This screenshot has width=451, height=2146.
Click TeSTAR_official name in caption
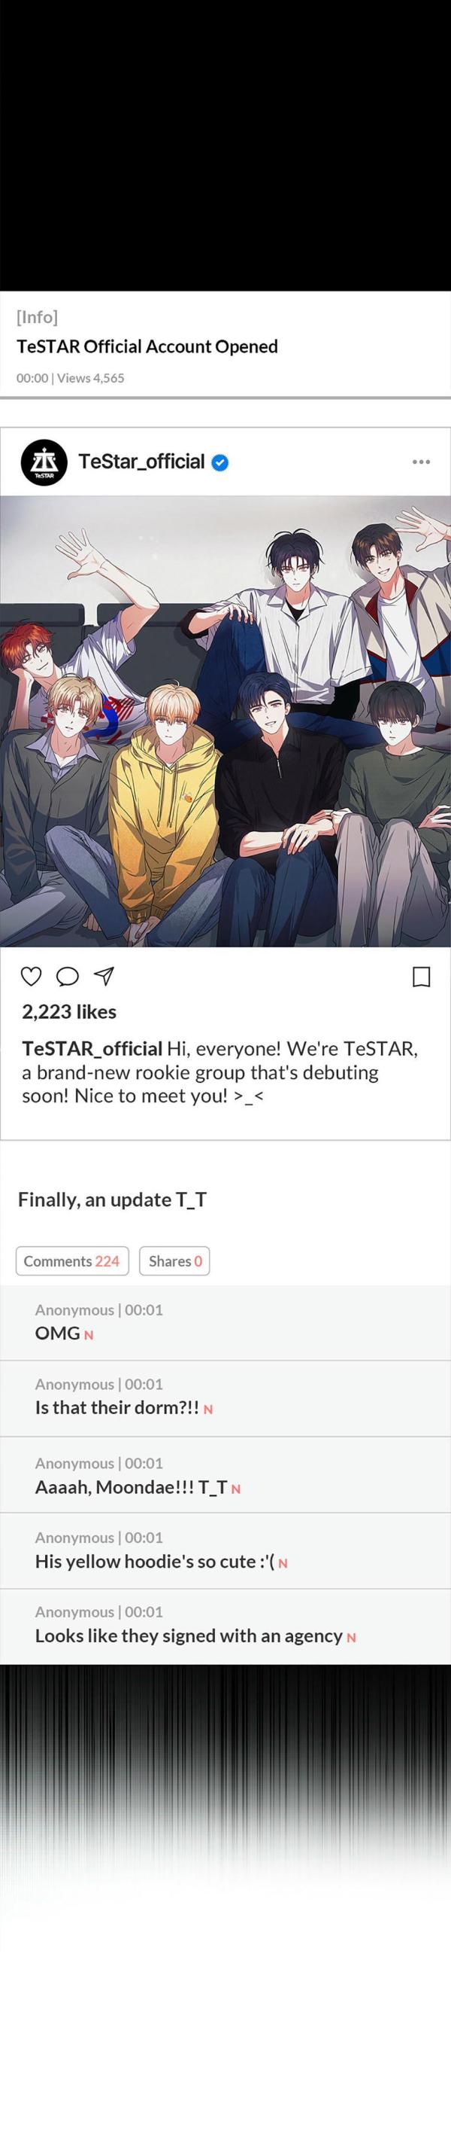pos(92,1048)
